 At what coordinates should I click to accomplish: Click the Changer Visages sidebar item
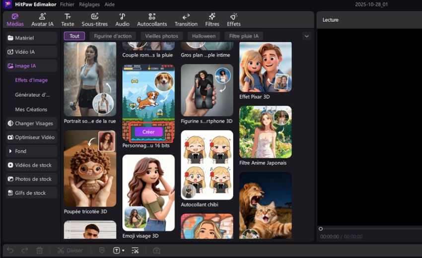point(31,123)
